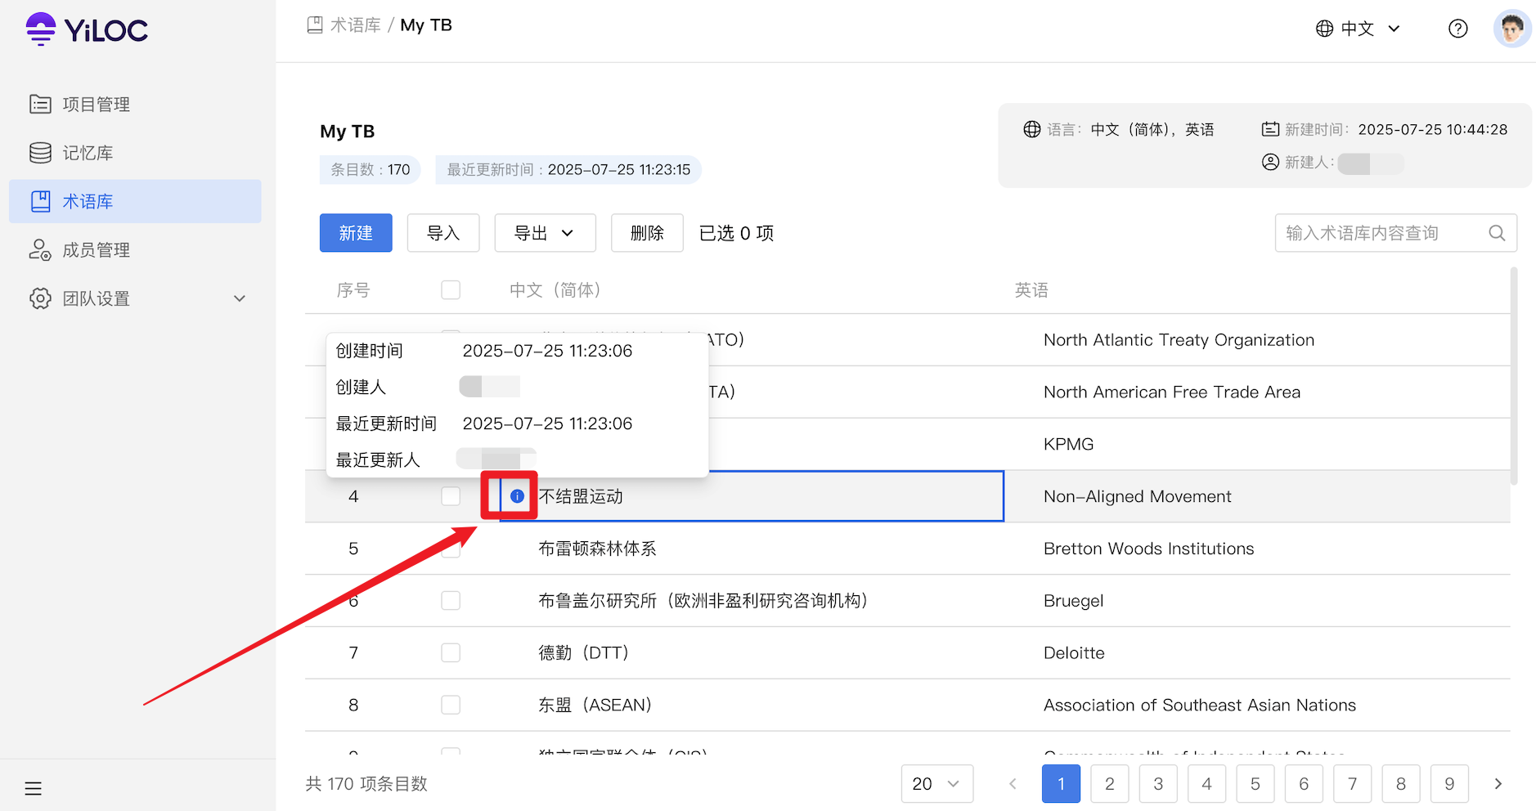Click the 英语 column header

(x=1031, y=290)
